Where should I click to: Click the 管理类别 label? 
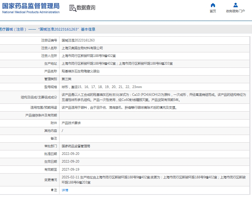coord(51,79)
